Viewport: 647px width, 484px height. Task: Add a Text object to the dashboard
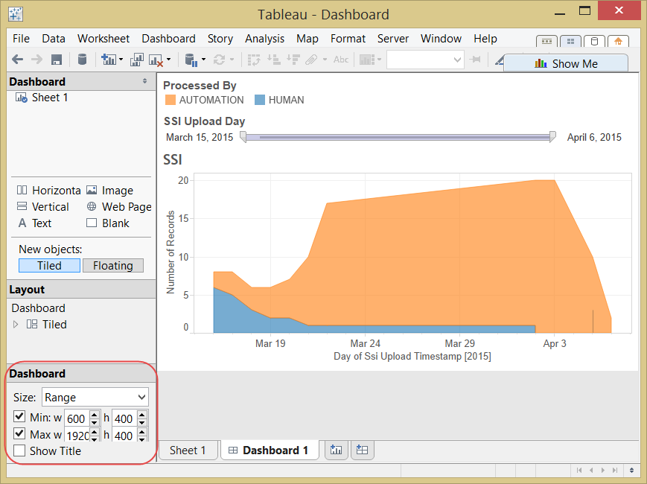(35, 223)
